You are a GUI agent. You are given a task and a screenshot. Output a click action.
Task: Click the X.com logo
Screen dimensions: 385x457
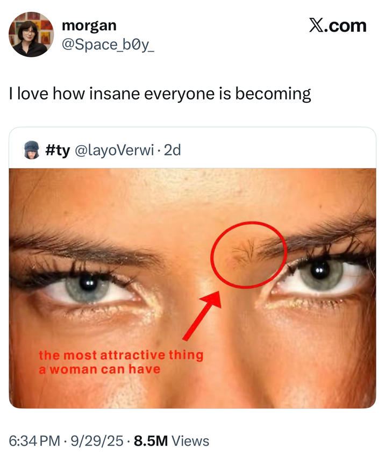(x=338, y=25)
